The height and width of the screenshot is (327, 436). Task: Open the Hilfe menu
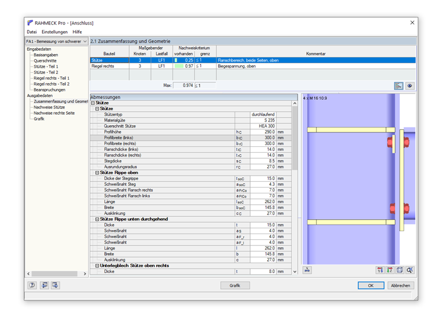(x=77, y=32)
